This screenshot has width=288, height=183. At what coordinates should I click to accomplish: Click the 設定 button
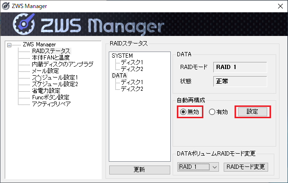[253, 112]
